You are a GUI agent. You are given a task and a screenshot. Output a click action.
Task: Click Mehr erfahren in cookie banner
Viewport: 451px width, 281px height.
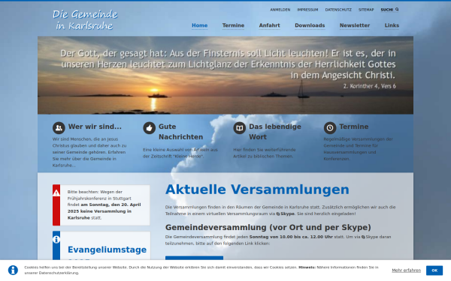[x=406, y=271]
